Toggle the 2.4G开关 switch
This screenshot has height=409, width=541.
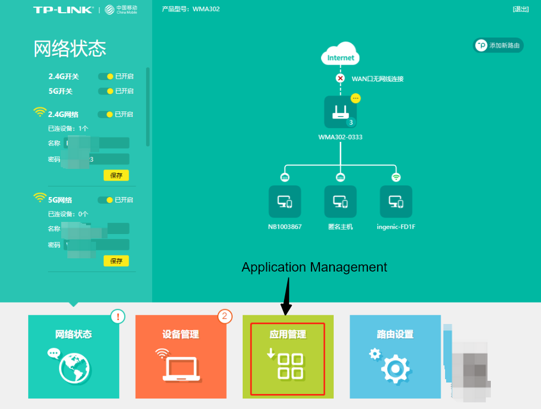point(106,76)
